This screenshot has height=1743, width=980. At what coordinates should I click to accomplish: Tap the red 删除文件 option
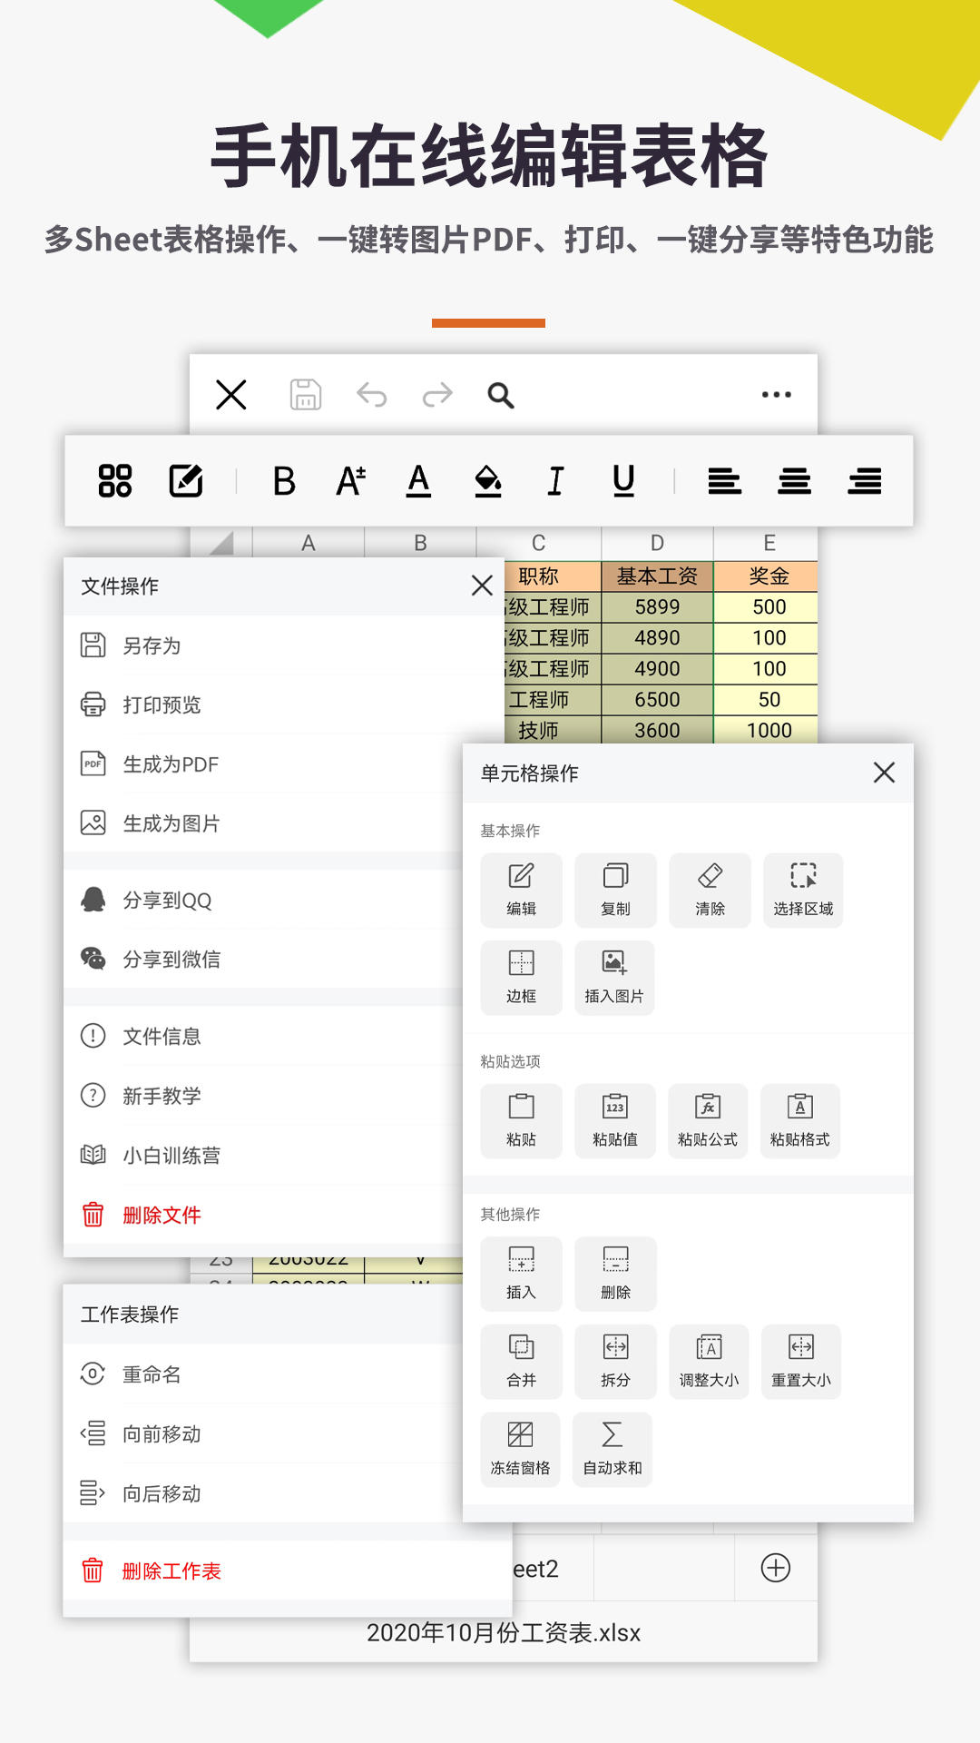(x=162, y=1215)
